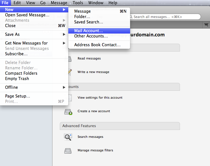Viewport: 210px width, 166px height.
Task: Click the magnifier icon in the search field
Action: [x=131, y=17]
